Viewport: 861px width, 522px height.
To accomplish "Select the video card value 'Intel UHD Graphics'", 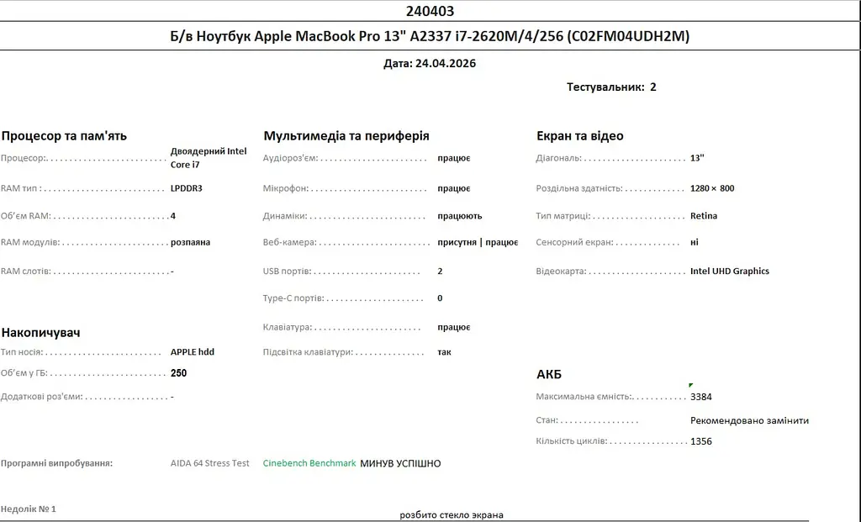I will click(730, 272).
